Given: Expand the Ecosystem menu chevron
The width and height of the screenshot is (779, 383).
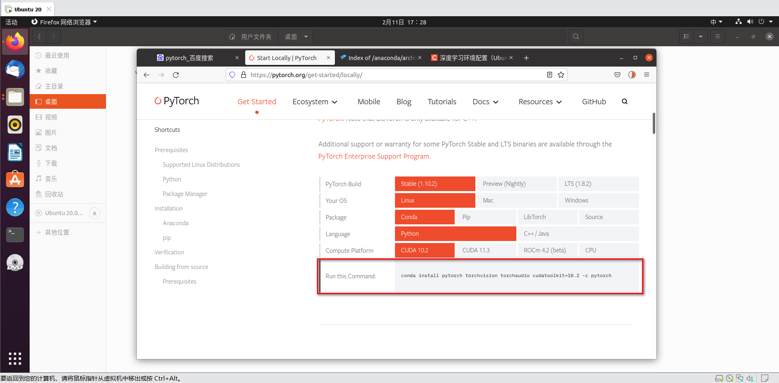Looking at the screenshot, I should point(334,102).
